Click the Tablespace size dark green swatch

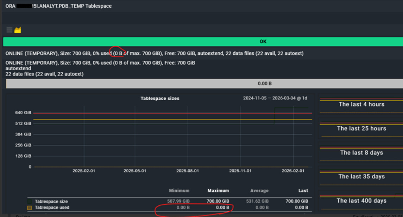click(x=30, y=202)
